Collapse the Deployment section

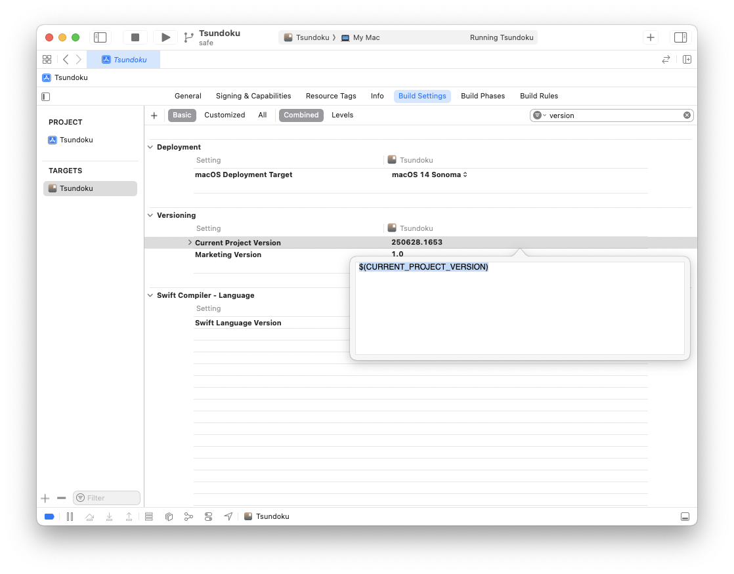point(150,148)
